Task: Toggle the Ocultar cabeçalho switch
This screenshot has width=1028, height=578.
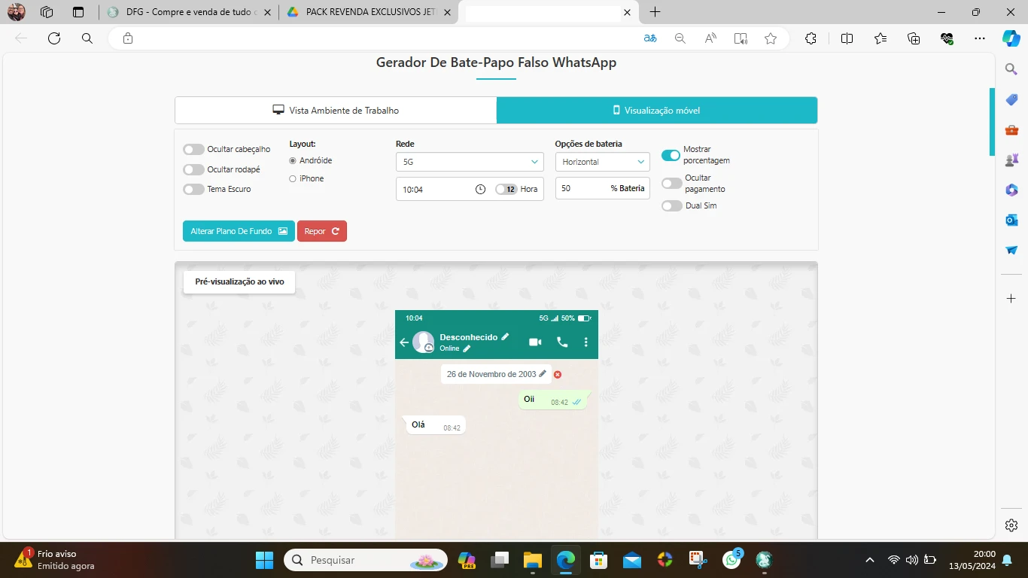Action: click(193, 150)
